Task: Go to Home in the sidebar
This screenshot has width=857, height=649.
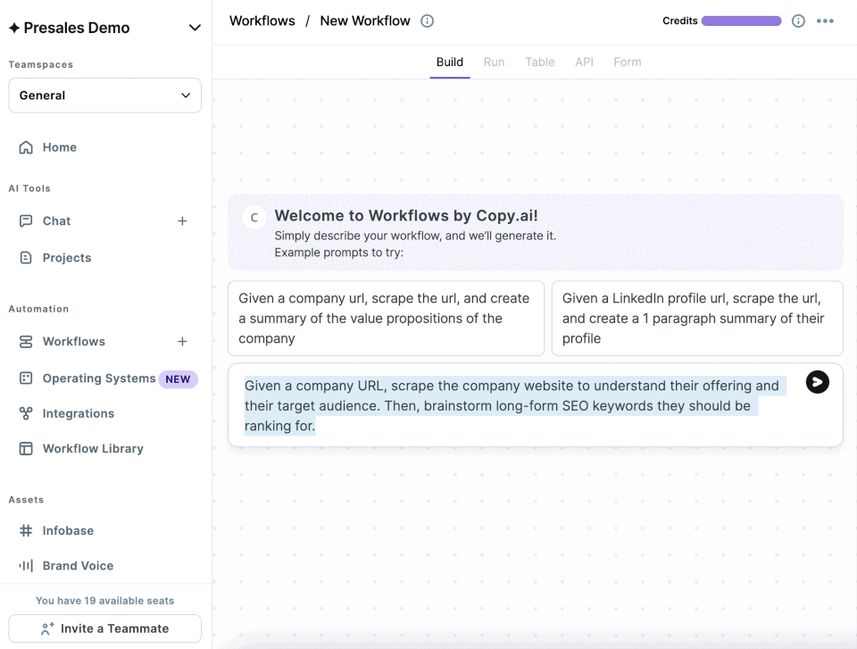Action: 60,147
